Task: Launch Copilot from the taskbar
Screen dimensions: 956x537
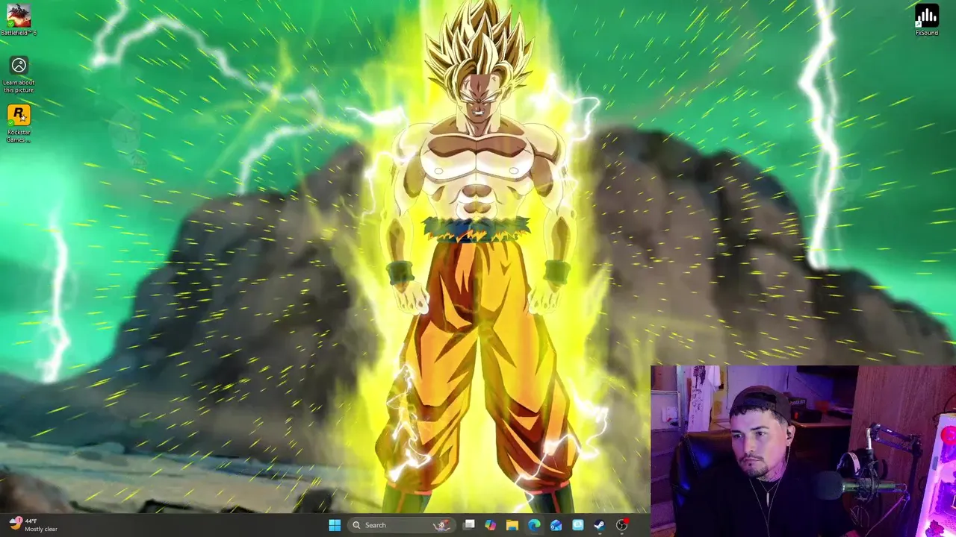Action: [x=491, y=525]
